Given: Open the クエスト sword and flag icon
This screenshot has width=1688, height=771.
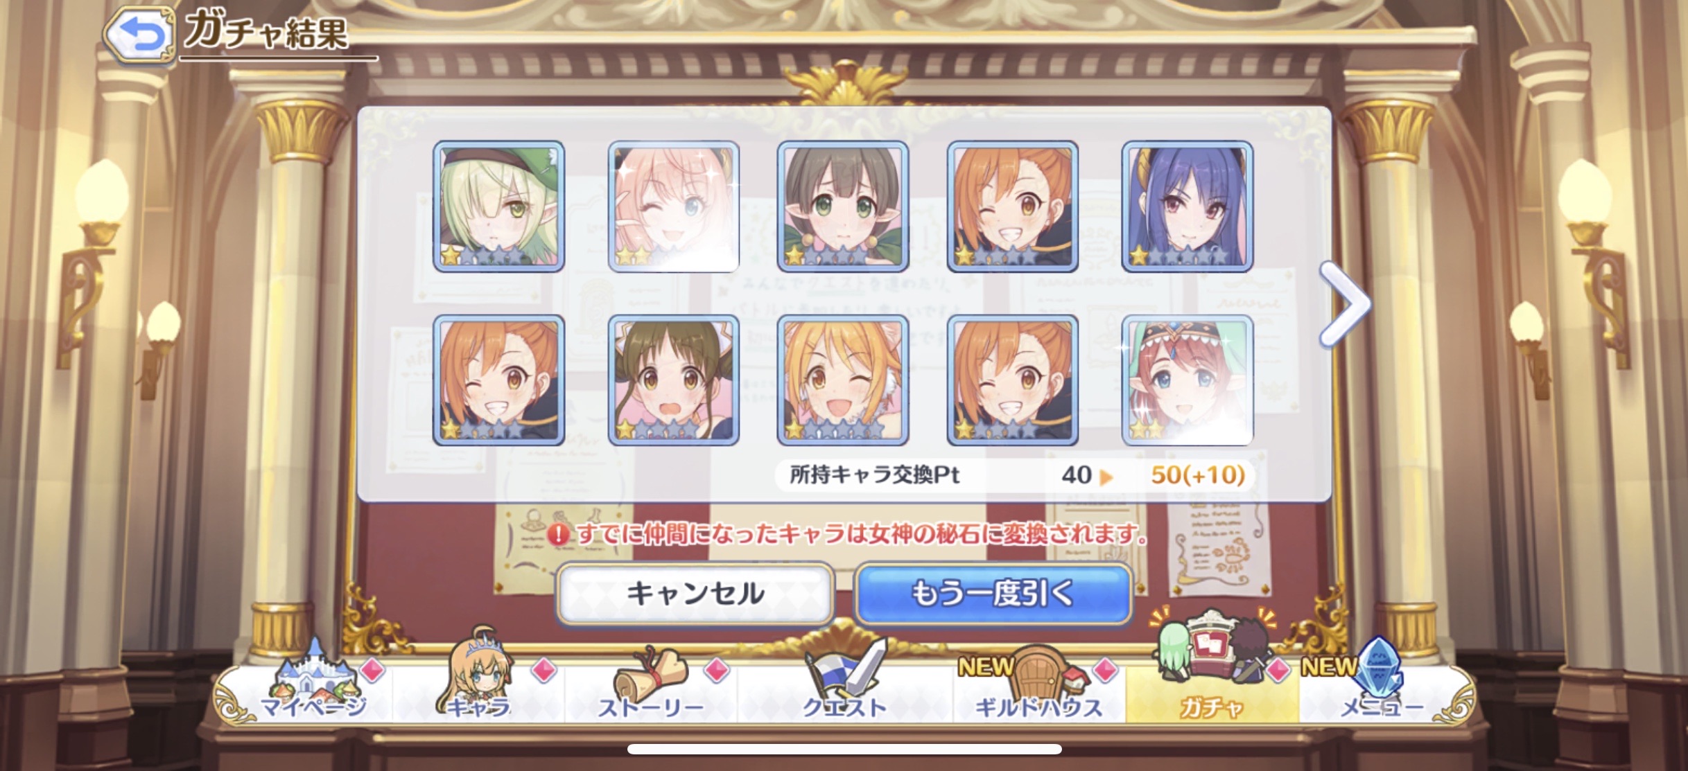Looking at the screenshot, I should click(x=844, y=680).
